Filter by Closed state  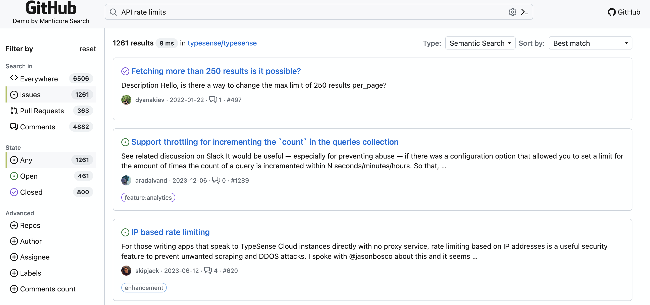pyautogui.click(x=51, y=192)
